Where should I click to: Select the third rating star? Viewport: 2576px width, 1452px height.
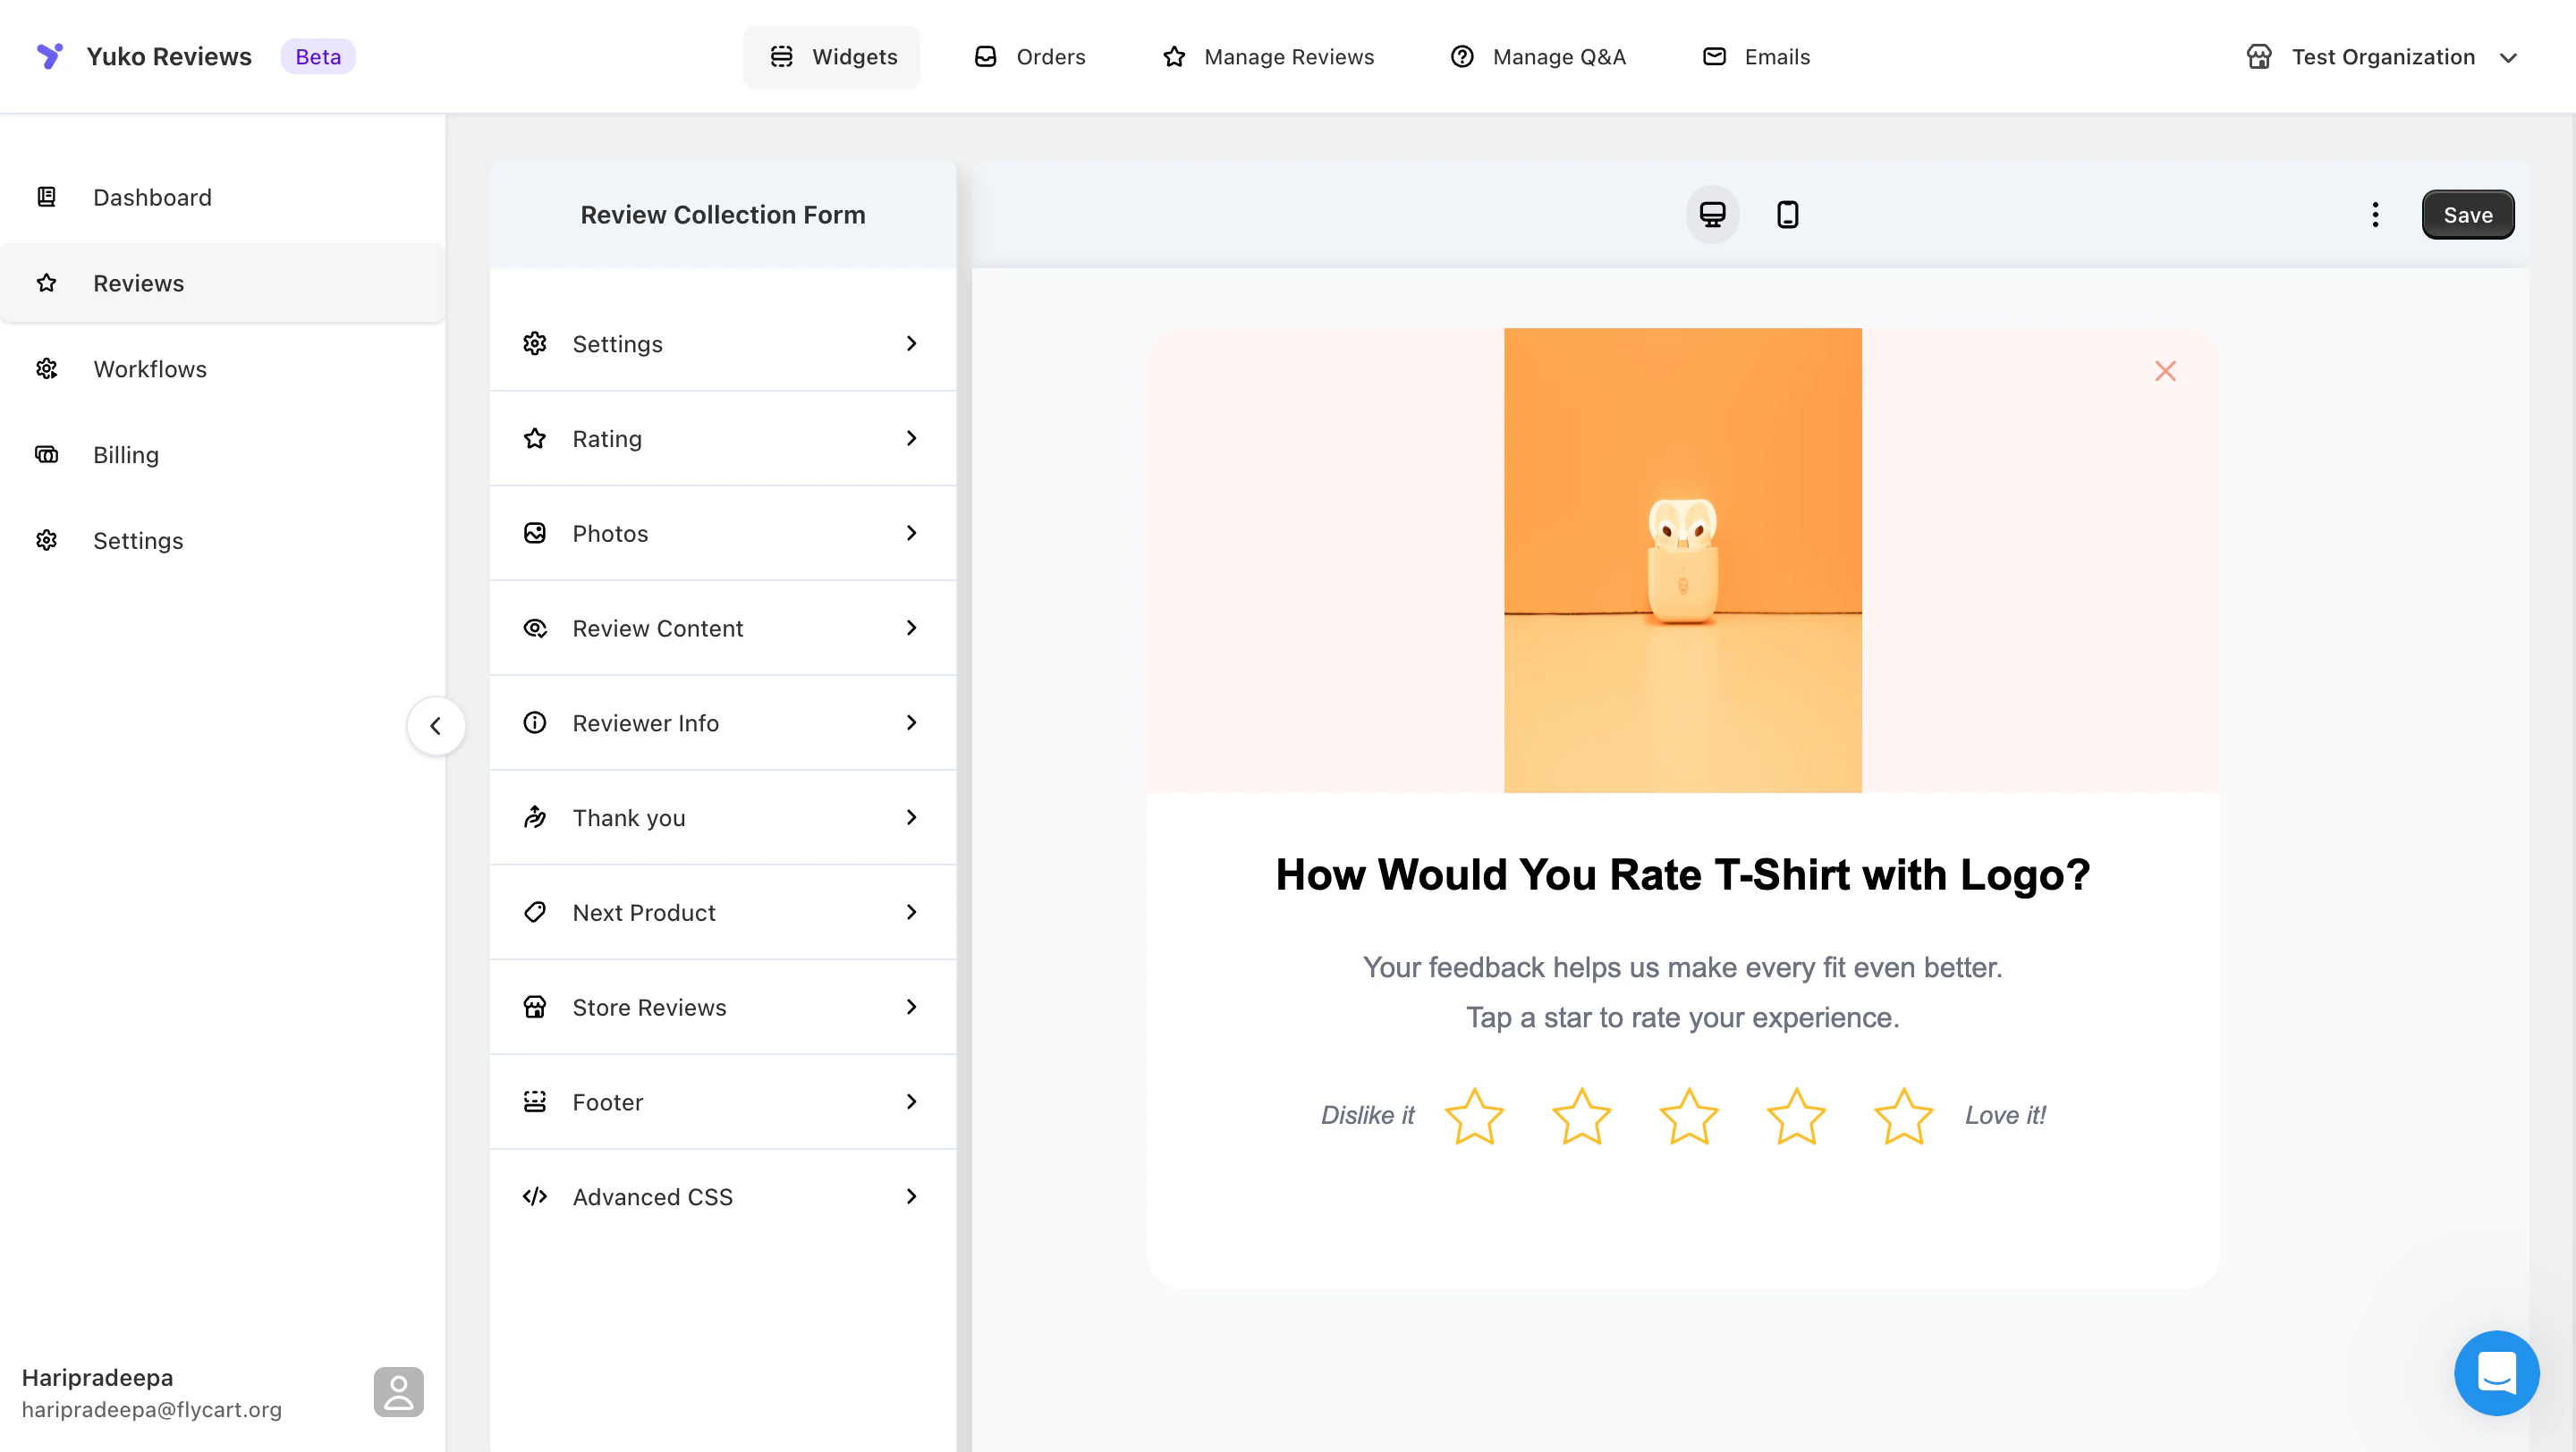pos(1688,1116)
